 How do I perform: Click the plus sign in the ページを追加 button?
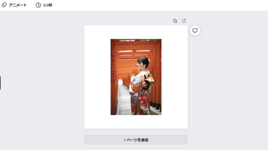point(125,140)
